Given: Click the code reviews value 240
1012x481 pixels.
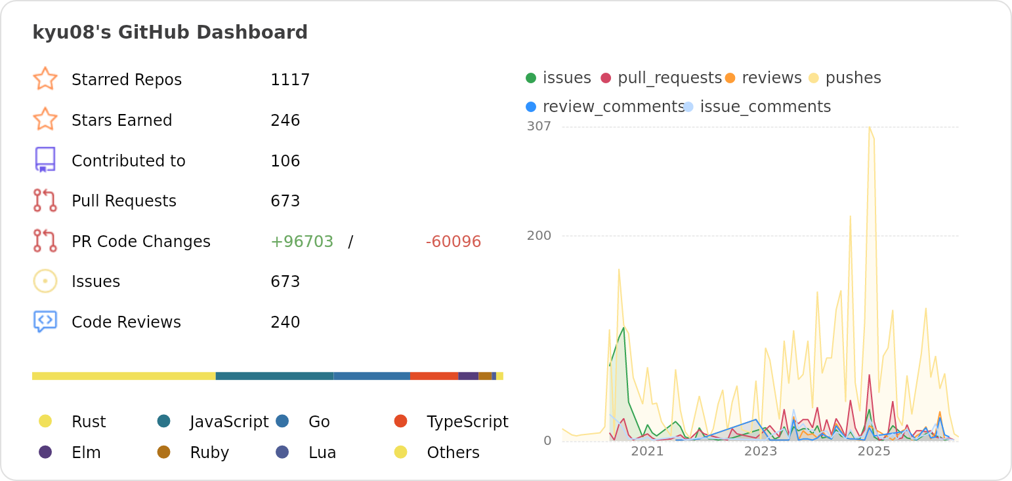Looking at the screenshot, I should click(x=285, y=322).
